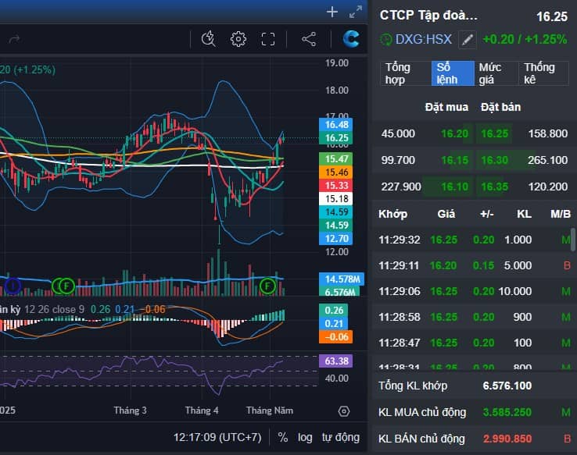The width and height of the screenshot is (577, 455).
Task: Click the 63.38 RSI value label
Action: [336, 361]
